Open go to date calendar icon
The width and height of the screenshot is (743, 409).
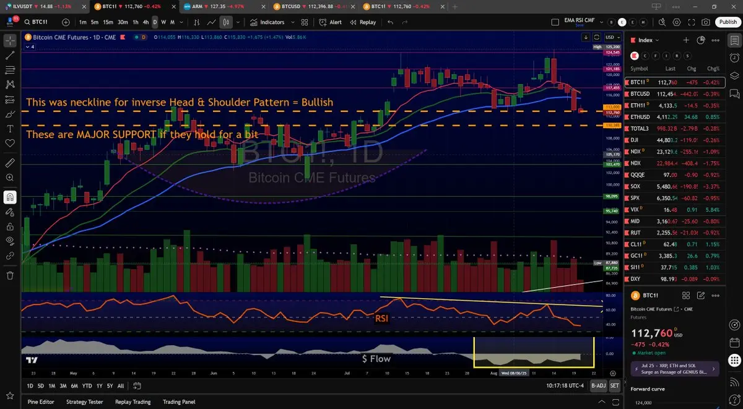point(137,385)
